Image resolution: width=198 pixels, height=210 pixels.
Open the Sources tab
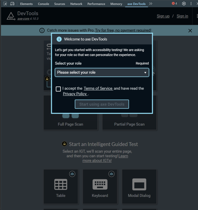60,4
